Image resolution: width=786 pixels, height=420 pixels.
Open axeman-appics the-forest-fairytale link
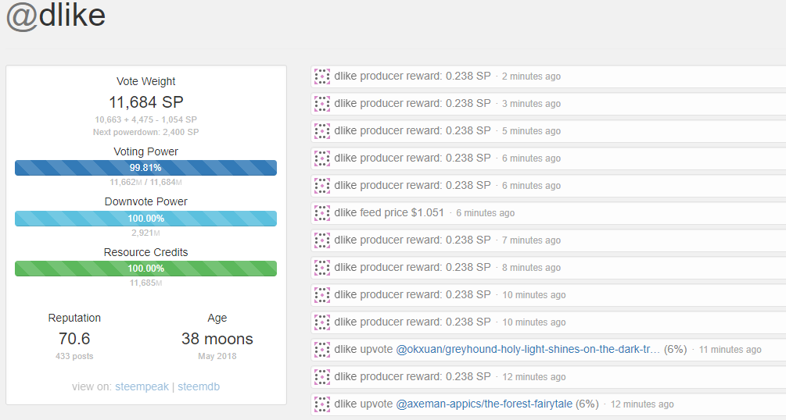484,404
